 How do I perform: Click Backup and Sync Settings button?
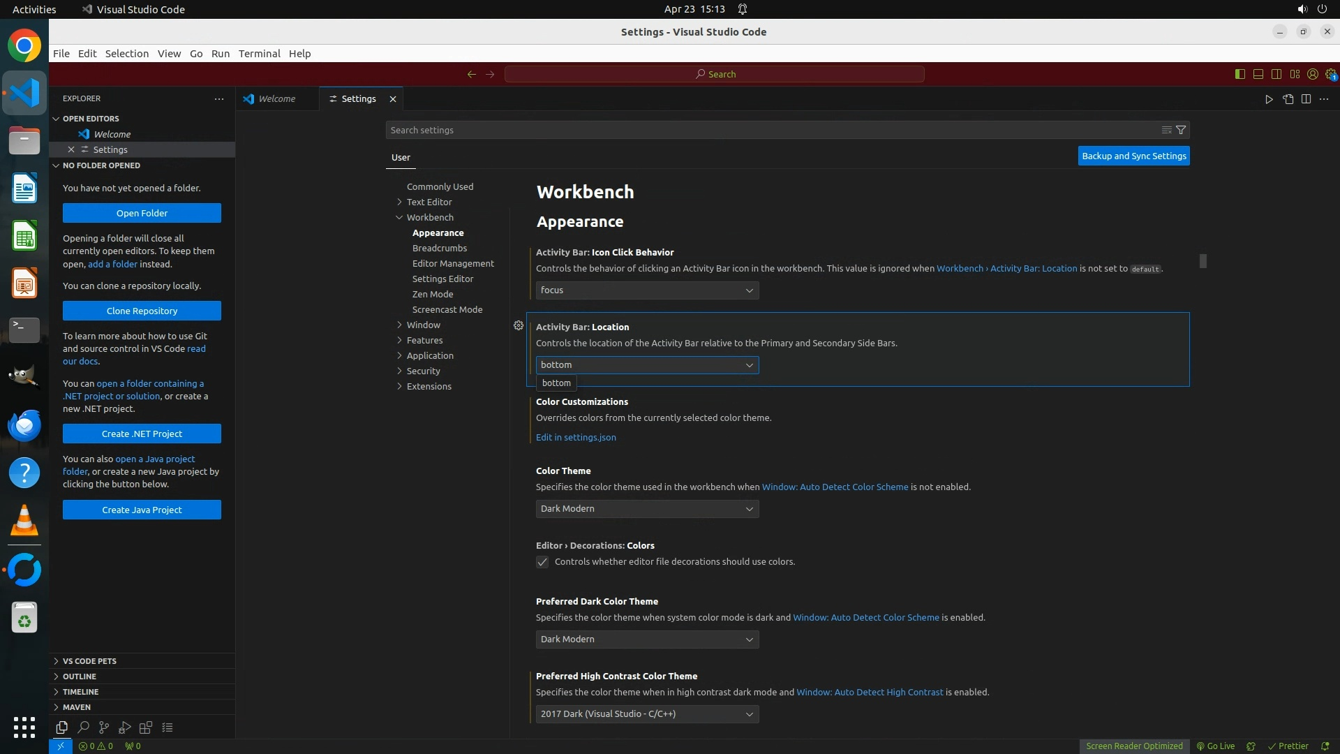point(1133,156)
